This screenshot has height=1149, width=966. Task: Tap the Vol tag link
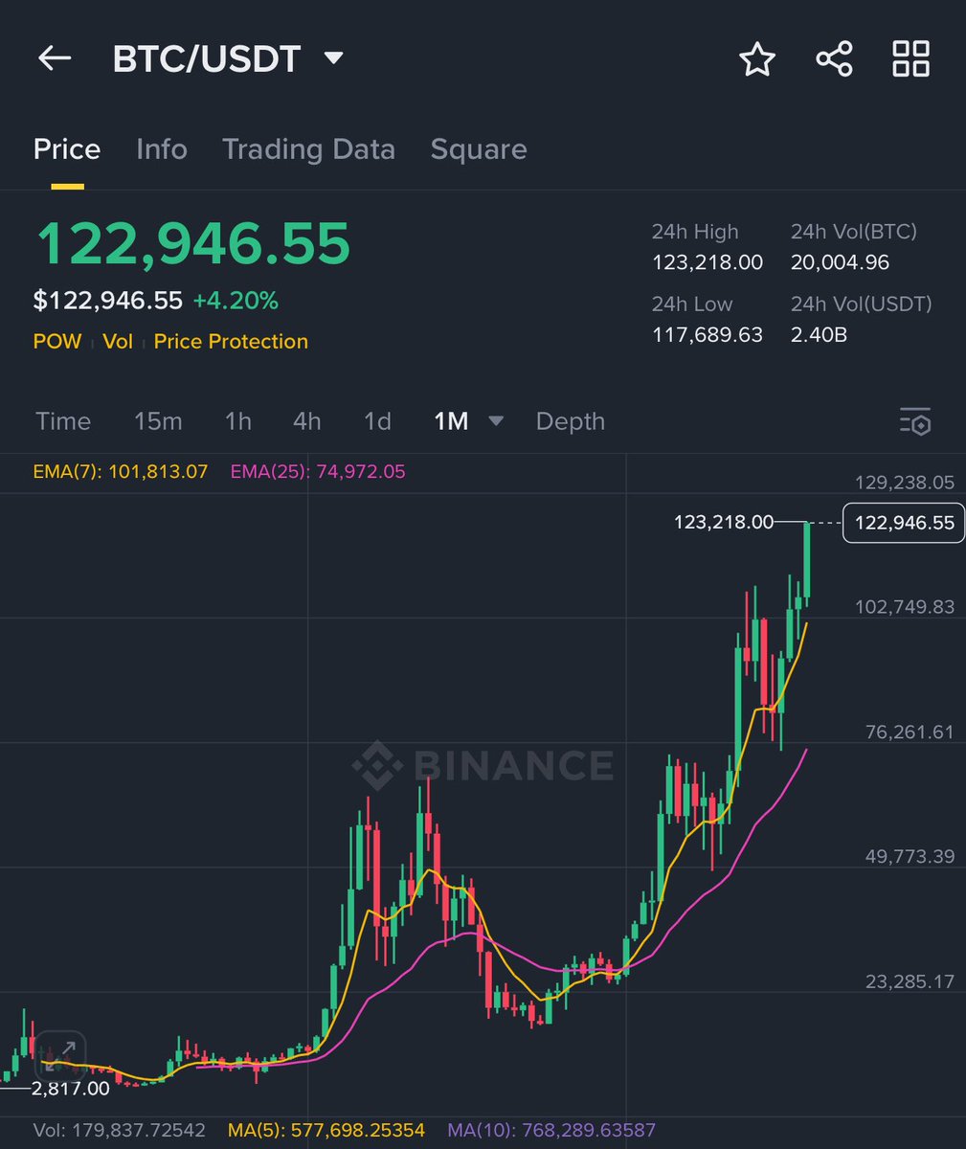click(x=118, y=342)
